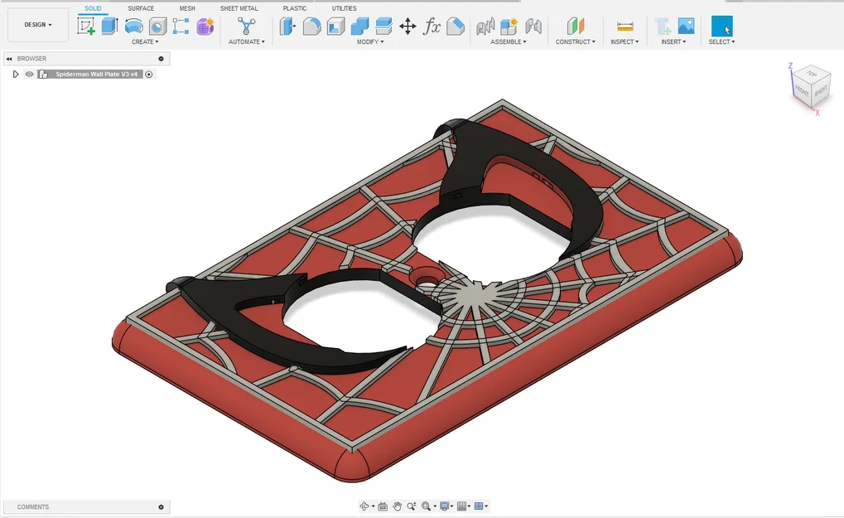Image resolution: width=844 pixels, height=518 pixels.
Task: Switch to the Sheet Metal tab
Action: pos(239,8)
